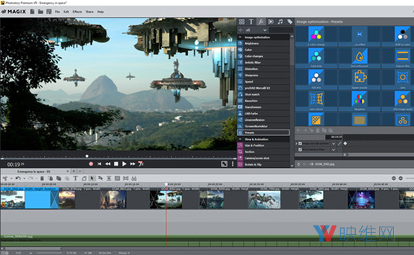414x255 pixels.
Task: Select the 'Emergency in space' project tab
Action: tap(34, 172)
